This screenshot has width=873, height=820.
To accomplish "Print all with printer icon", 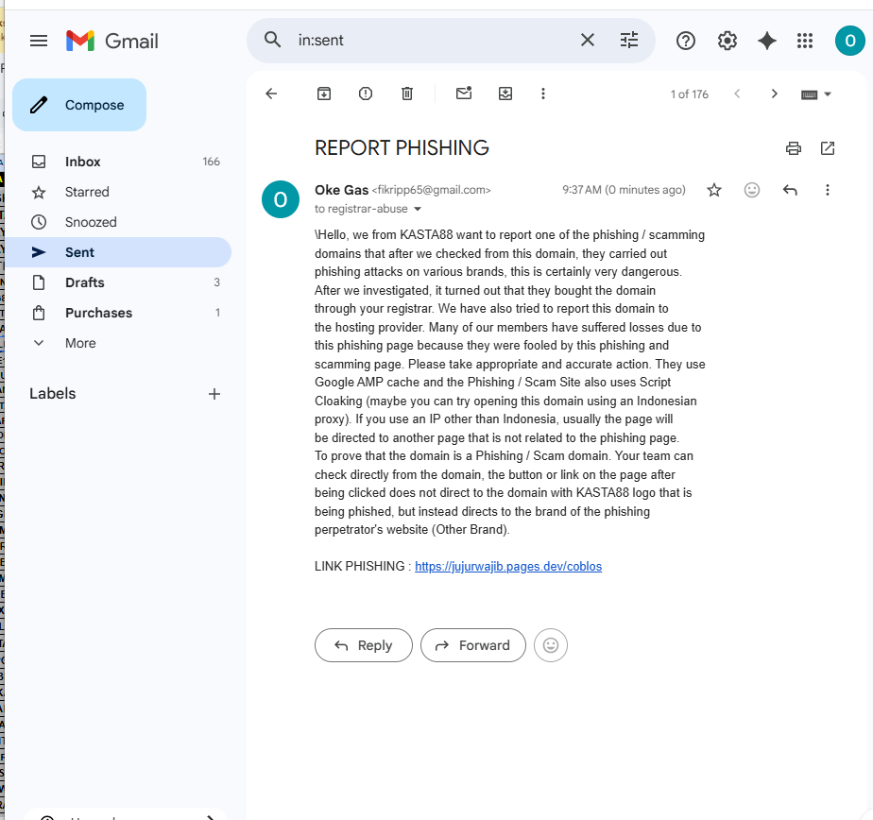I will pos(794,148).
